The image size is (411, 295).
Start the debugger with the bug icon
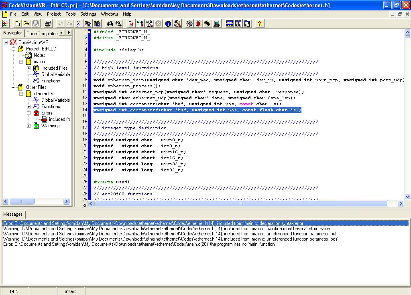pyautogui.click(x=198, y=24)
